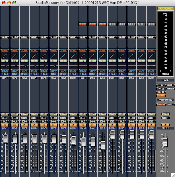Open compressor curve graph on BUS8 strip

tap(151, 56)
